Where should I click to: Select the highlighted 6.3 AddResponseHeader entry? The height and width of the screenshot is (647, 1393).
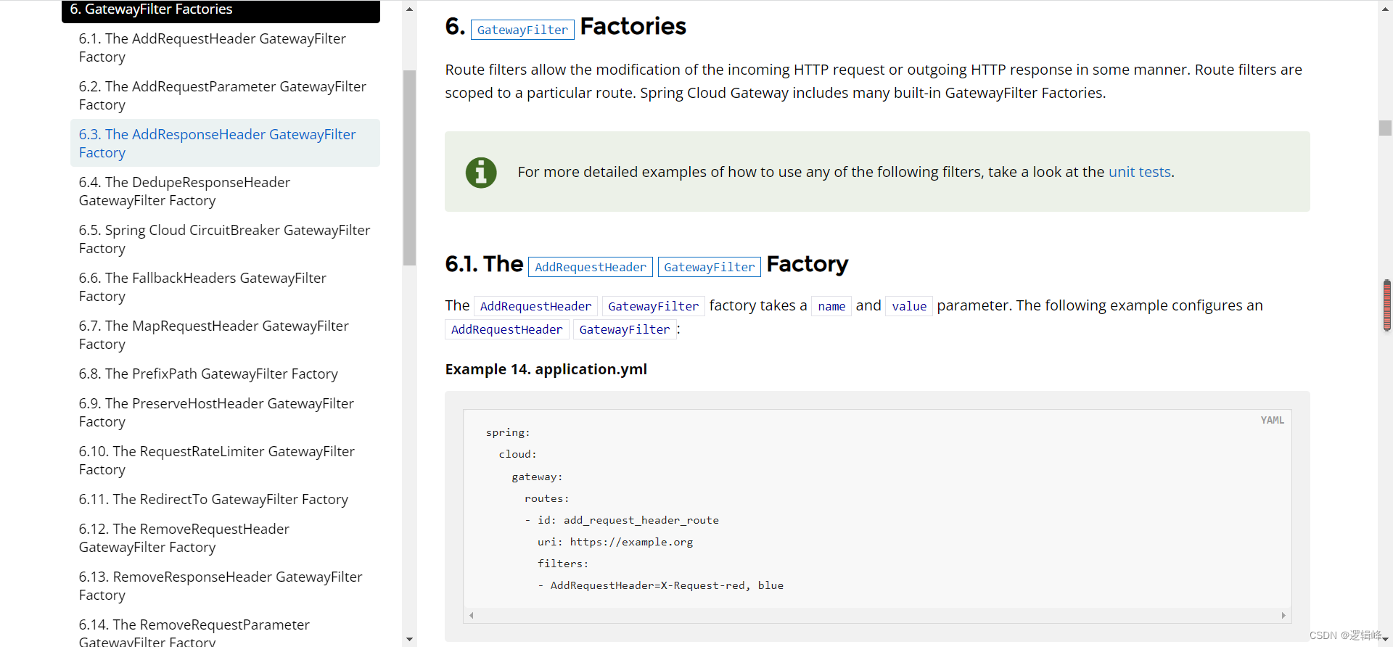click(x=217, y=144)
